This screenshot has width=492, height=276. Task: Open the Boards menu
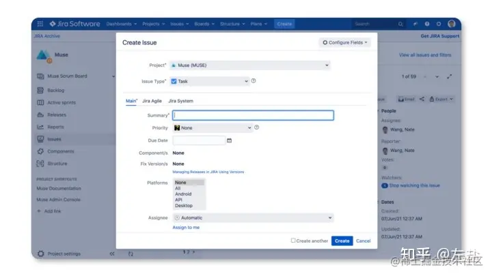204,24
